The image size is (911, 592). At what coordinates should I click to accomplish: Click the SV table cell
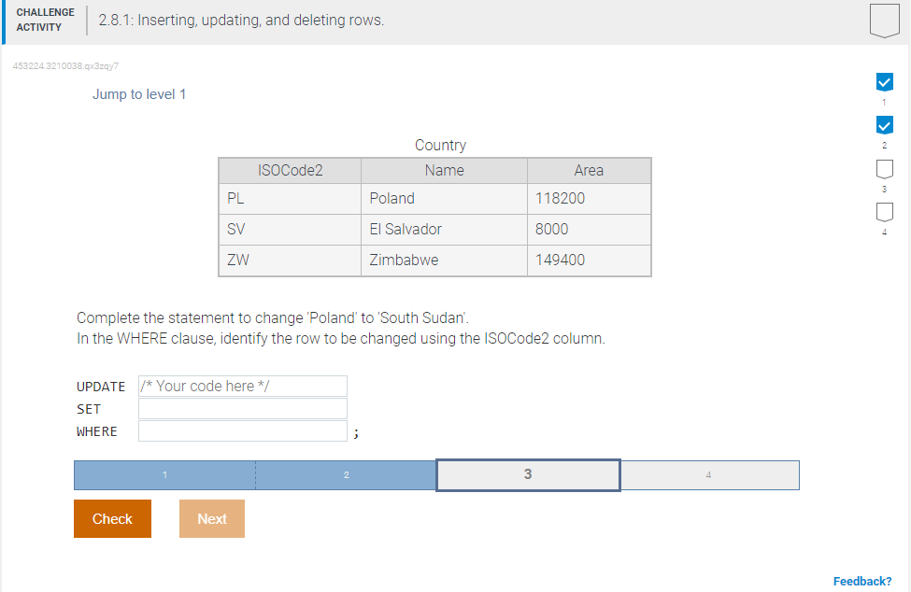coord(290,230)
